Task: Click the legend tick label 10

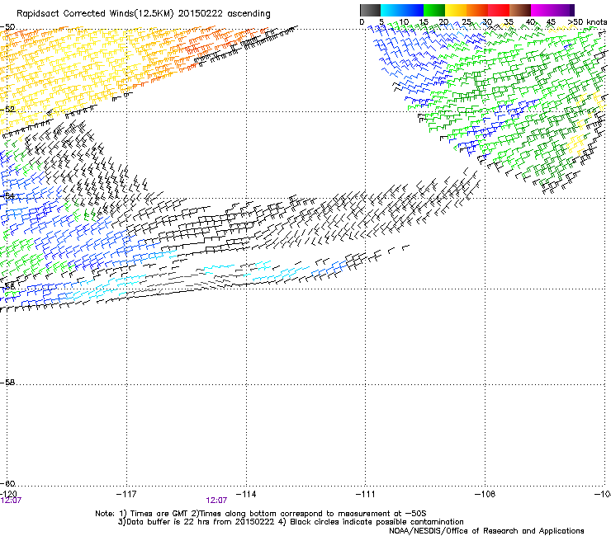Action: click(404, 22)
